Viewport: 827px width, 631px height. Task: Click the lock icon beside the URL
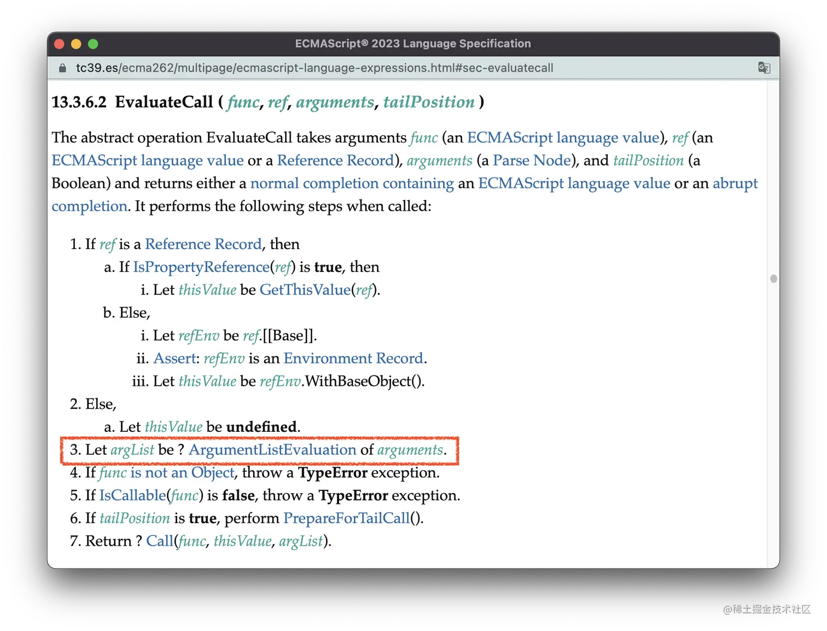pyautogui.click(x=62, y=68)
